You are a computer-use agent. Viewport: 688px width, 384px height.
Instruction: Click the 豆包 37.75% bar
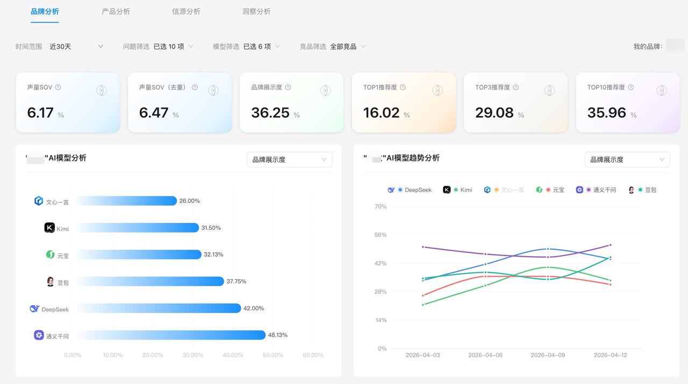(148, 281)
